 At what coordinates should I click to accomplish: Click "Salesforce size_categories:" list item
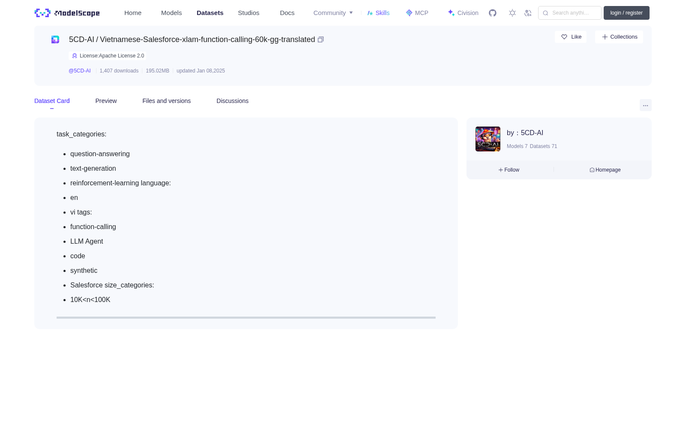pos(112,285)
